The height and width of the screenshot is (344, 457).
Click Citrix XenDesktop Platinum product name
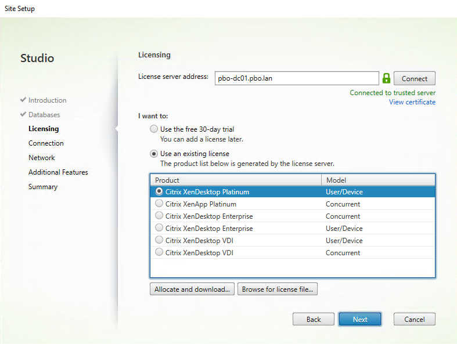(207, 191)
